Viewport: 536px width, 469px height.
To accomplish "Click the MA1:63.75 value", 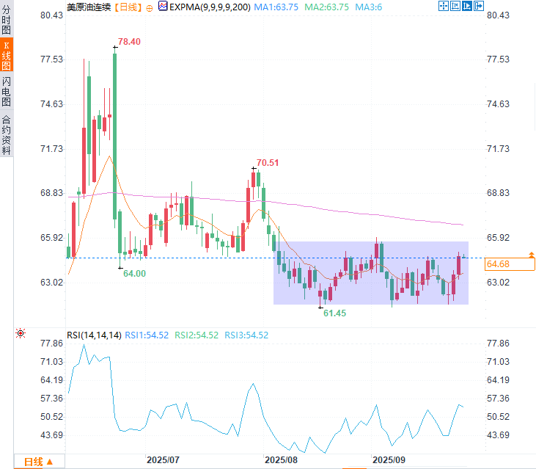I will coord(276,7).
